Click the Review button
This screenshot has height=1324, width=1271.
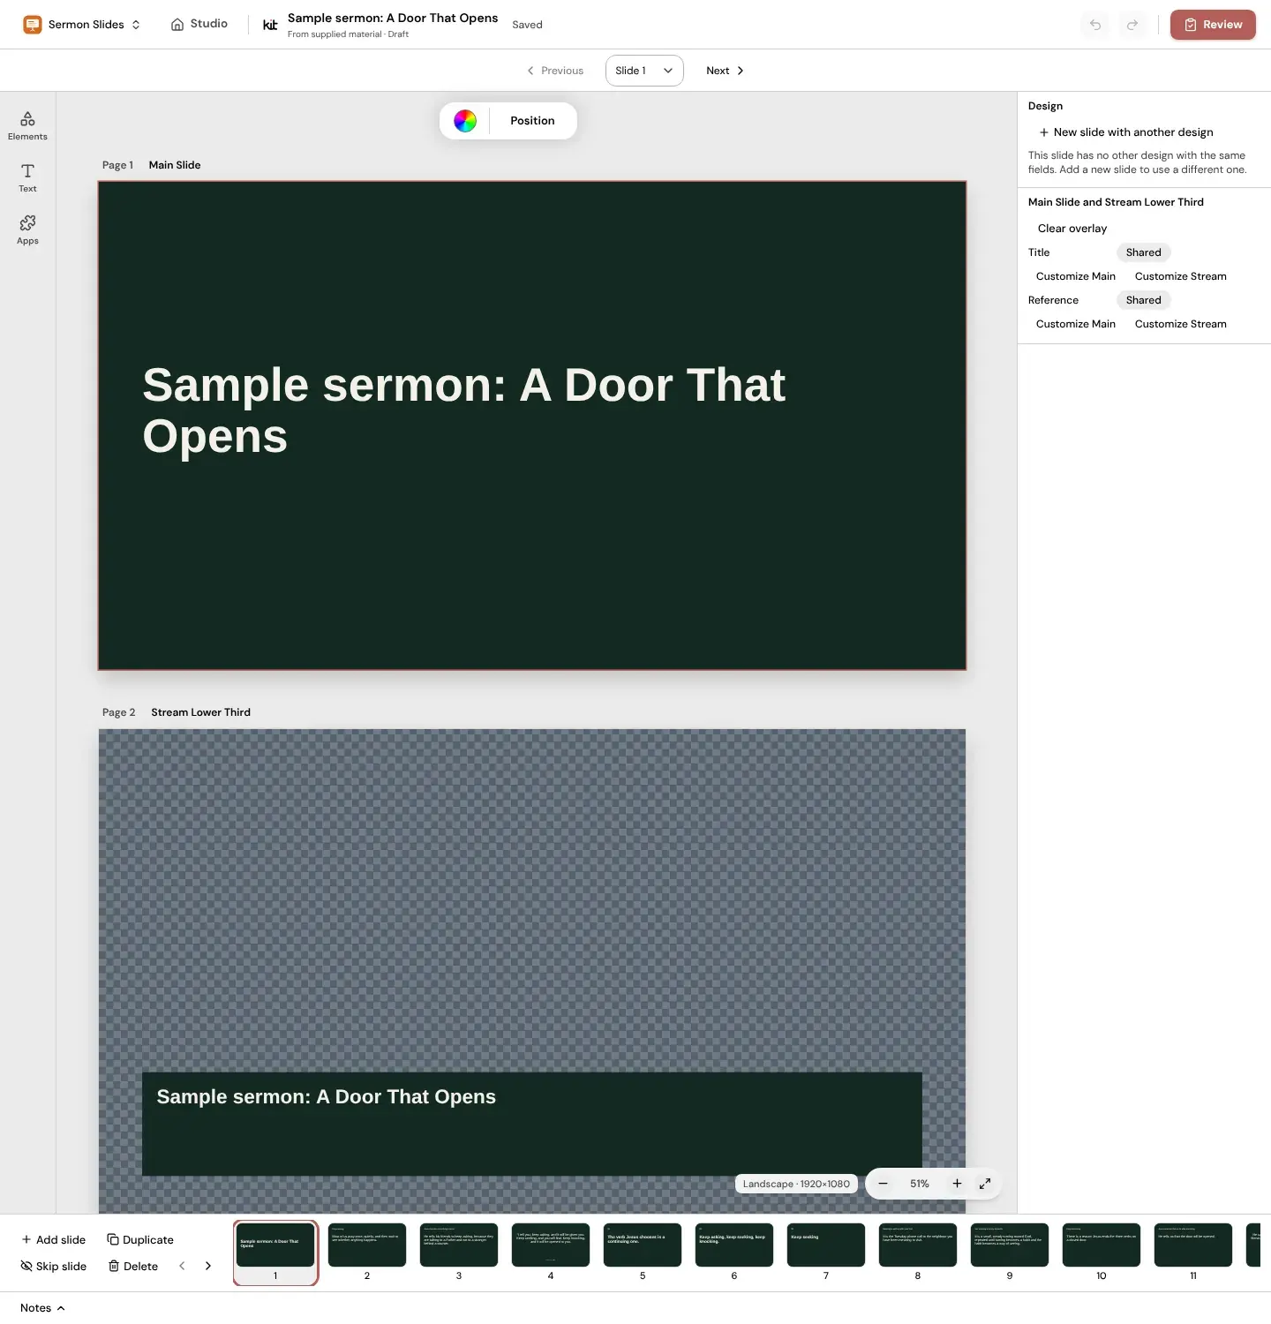pos(1213,25)
